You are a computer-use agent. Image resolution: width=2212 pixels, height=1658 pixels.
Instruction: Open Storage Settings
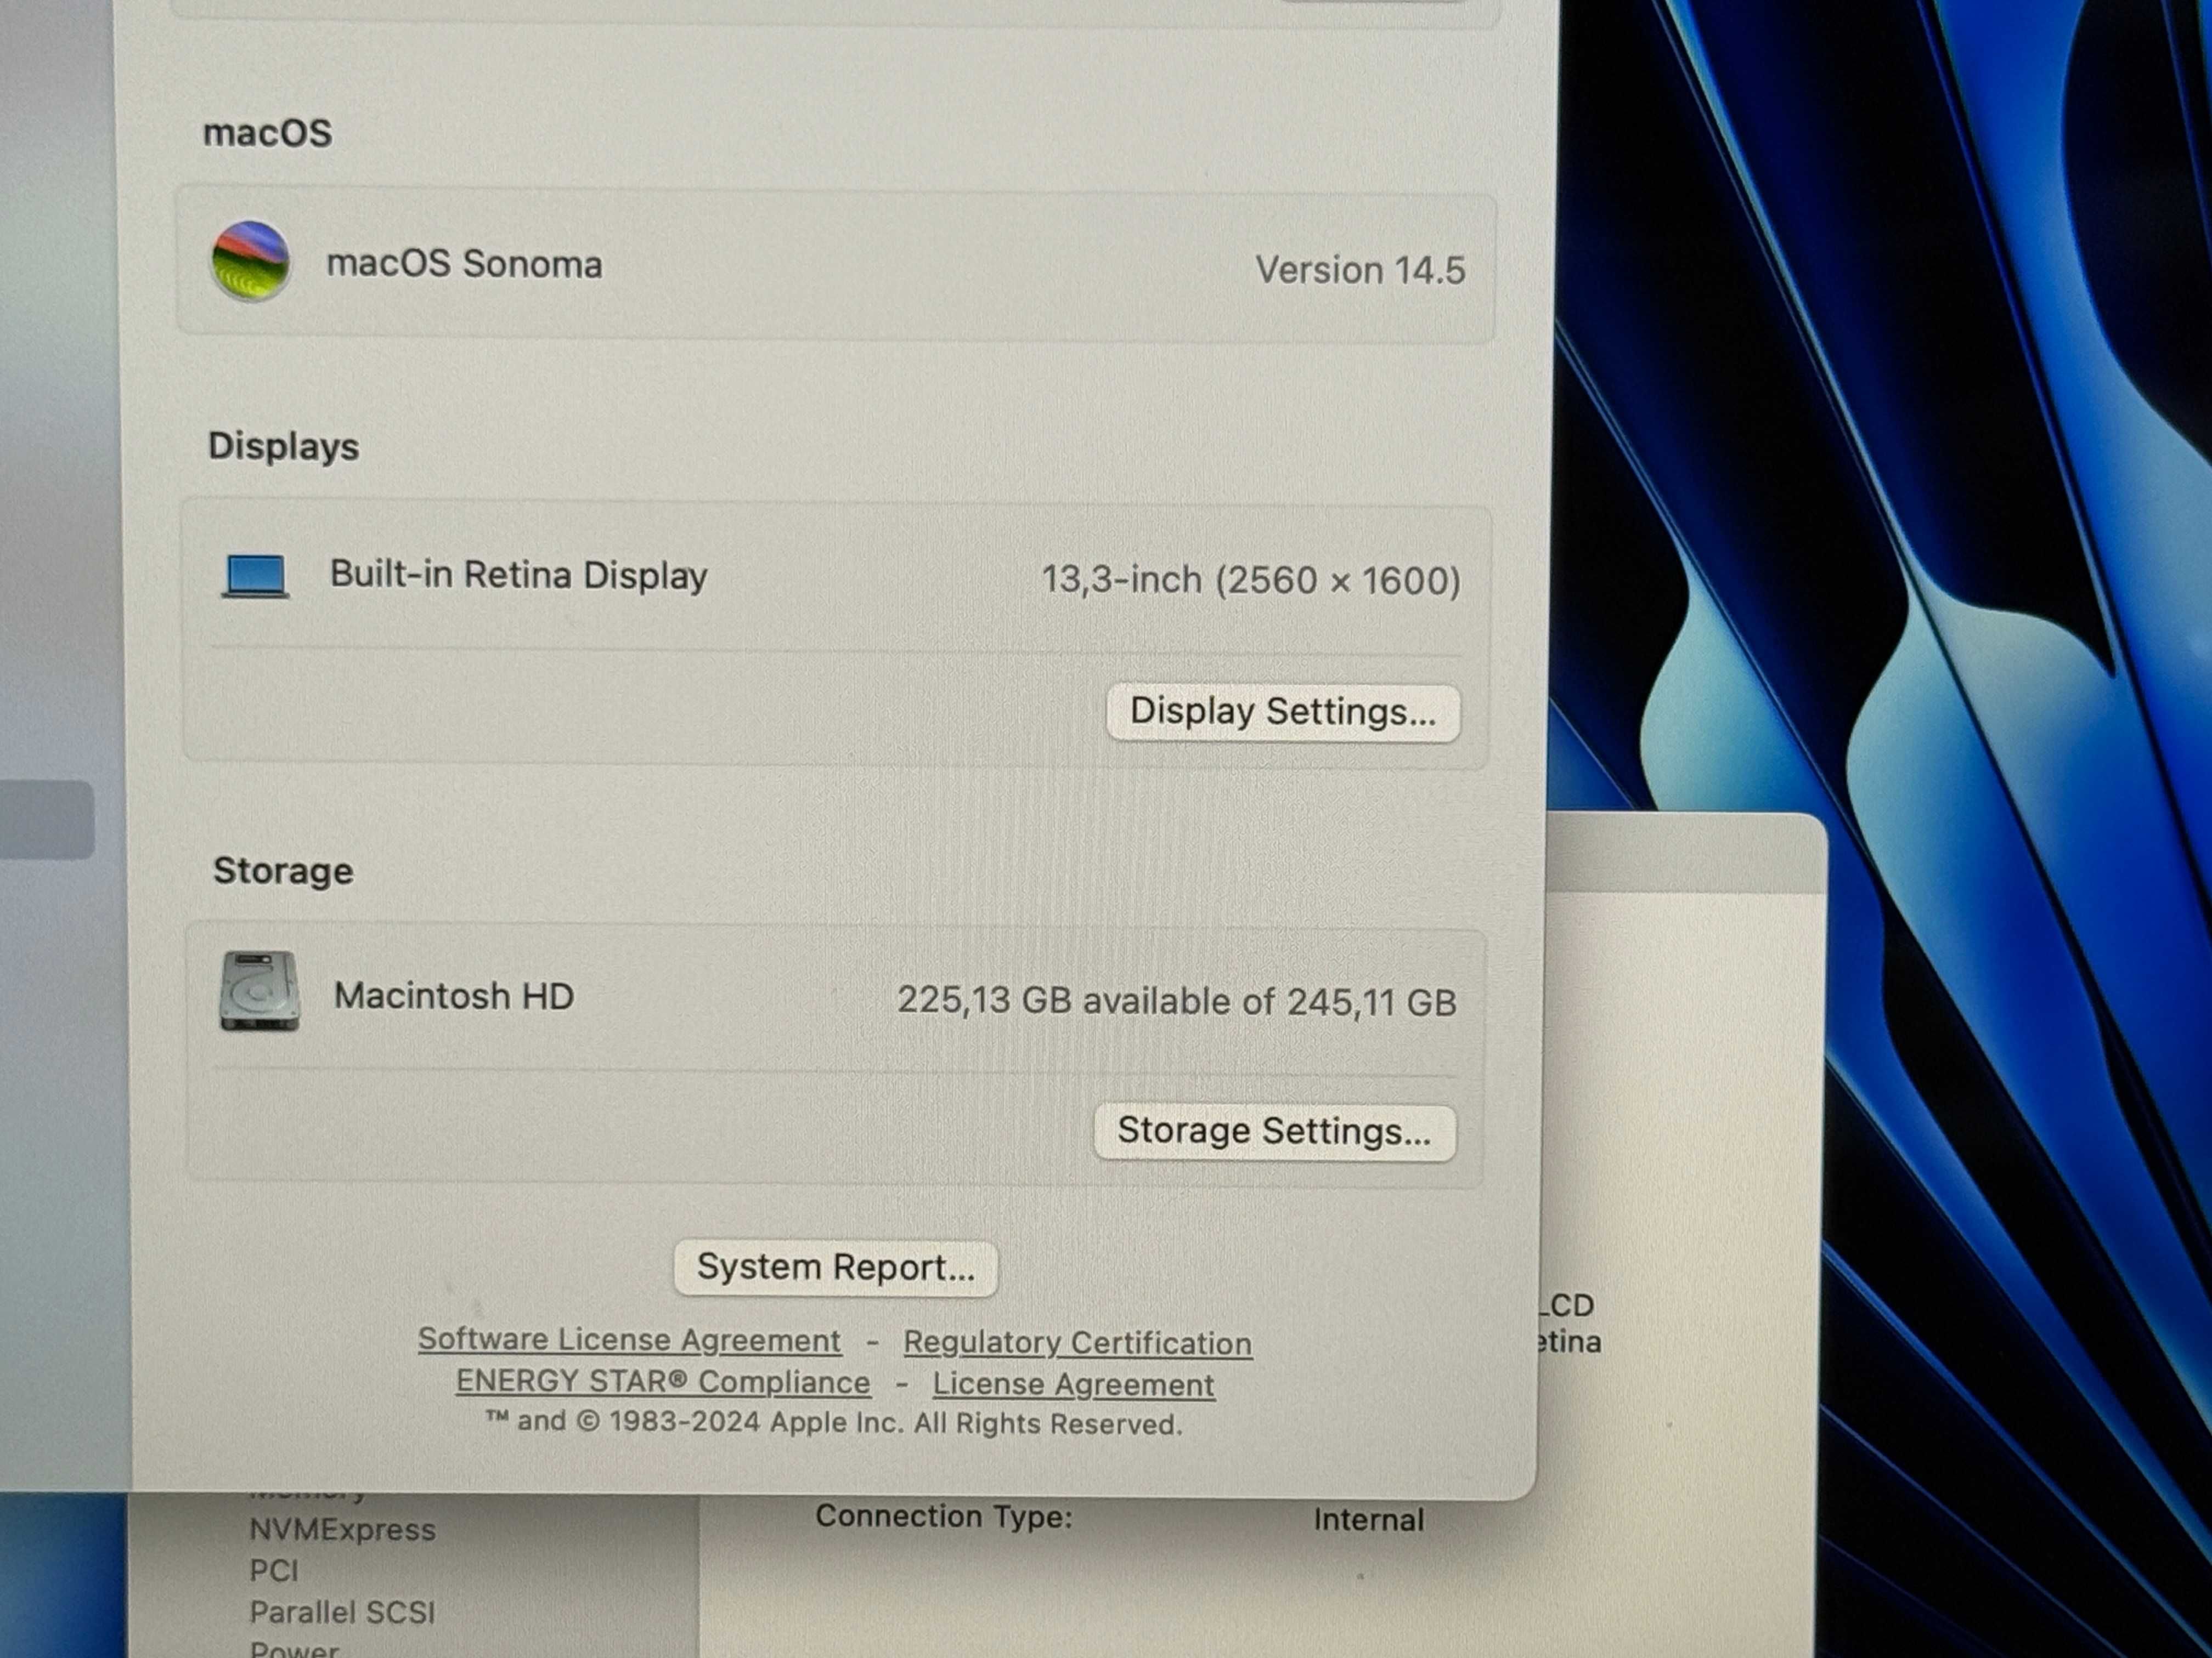(x=1275, y=1131)
